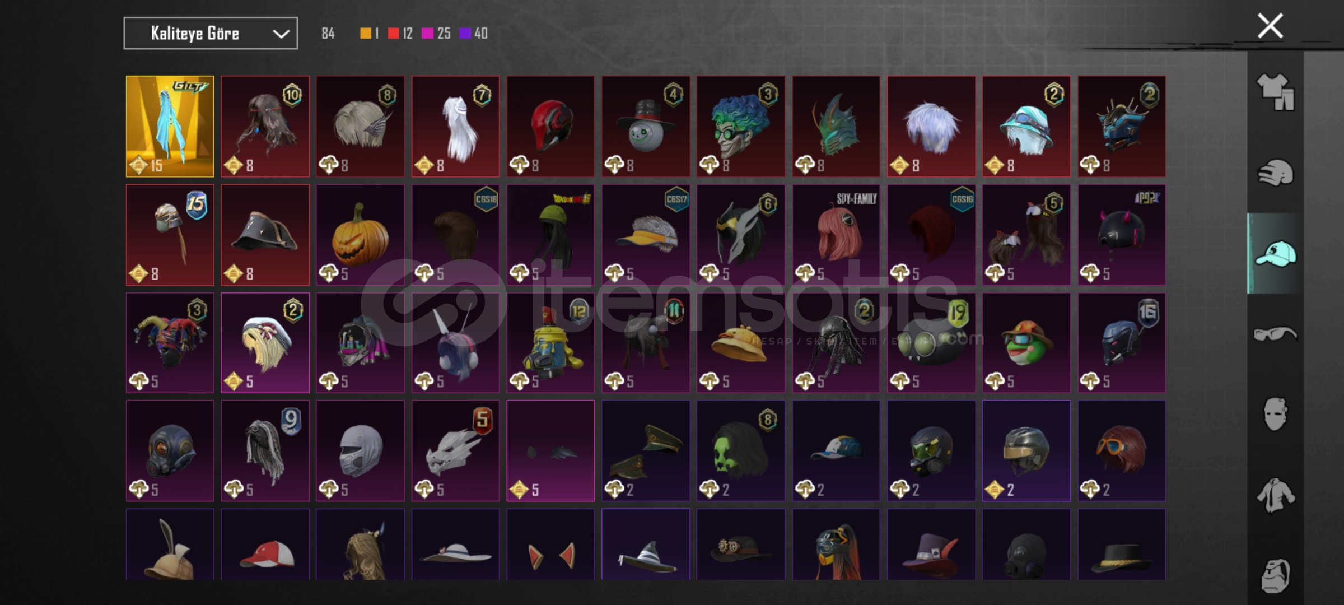Open the glasses category in sidebar
1344x605 pixels.
(x=1275, y=334)
